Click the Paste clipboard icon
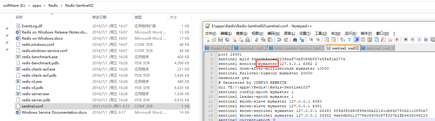 [270, 40]
